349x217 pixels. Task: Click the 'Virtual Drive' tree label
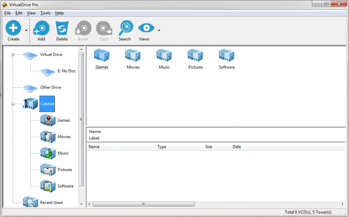(x=51, y=54)
